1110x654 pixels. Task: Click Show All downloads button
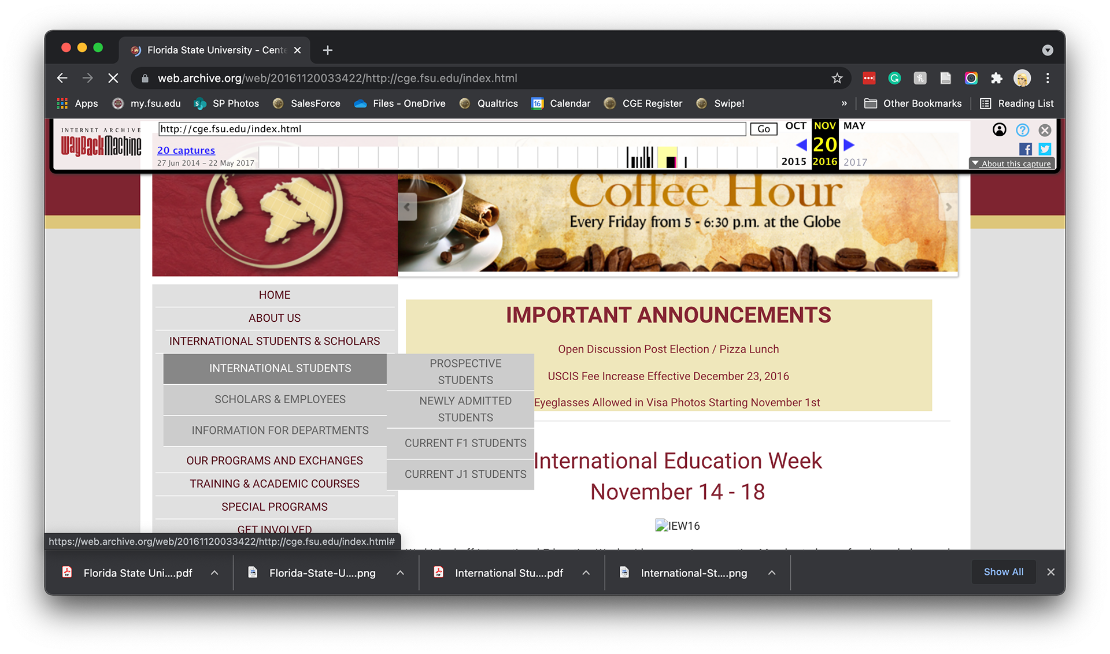click(1004, 572)
